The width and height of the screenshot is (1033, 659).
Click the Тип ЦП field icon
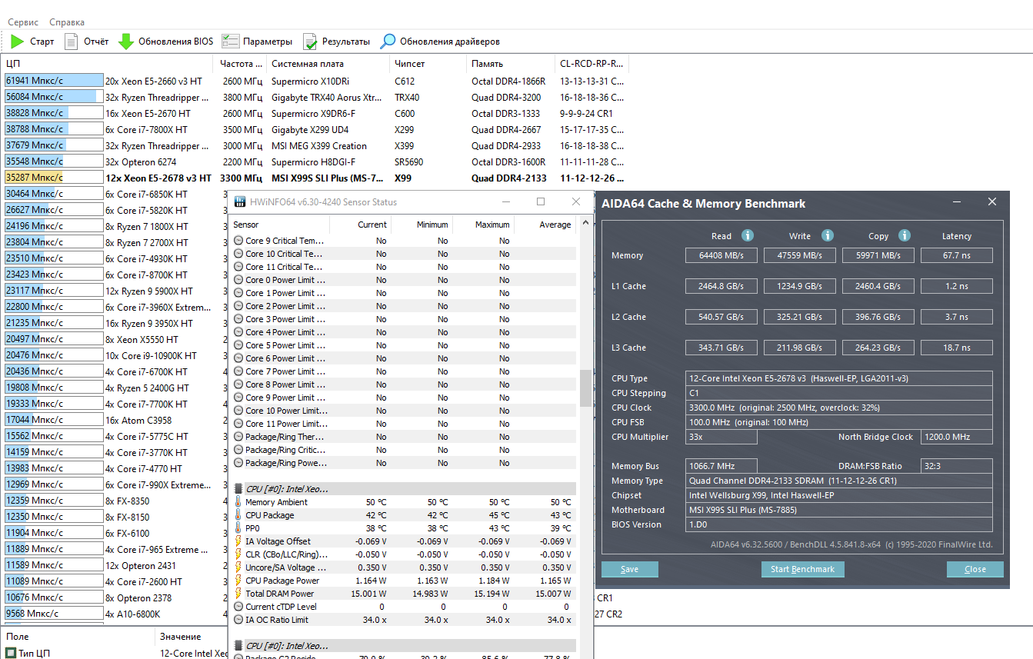coord(11,653)
